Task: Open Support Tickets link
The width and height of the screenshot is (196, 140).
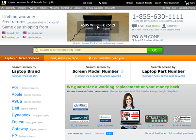Action: coord(144,3)
